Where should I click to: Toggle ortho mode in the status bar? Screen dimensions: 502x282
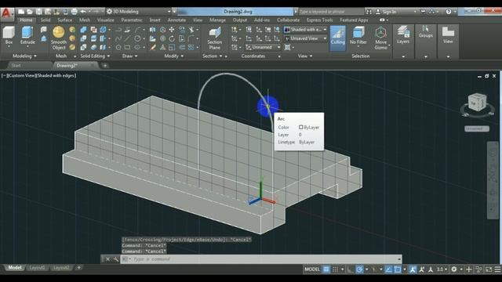click(351, 269)
